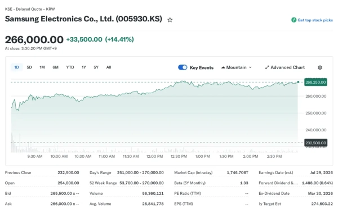Click the Previous Close value 232,500.00
Screen dimensions: 338x210
coord(68,172)
